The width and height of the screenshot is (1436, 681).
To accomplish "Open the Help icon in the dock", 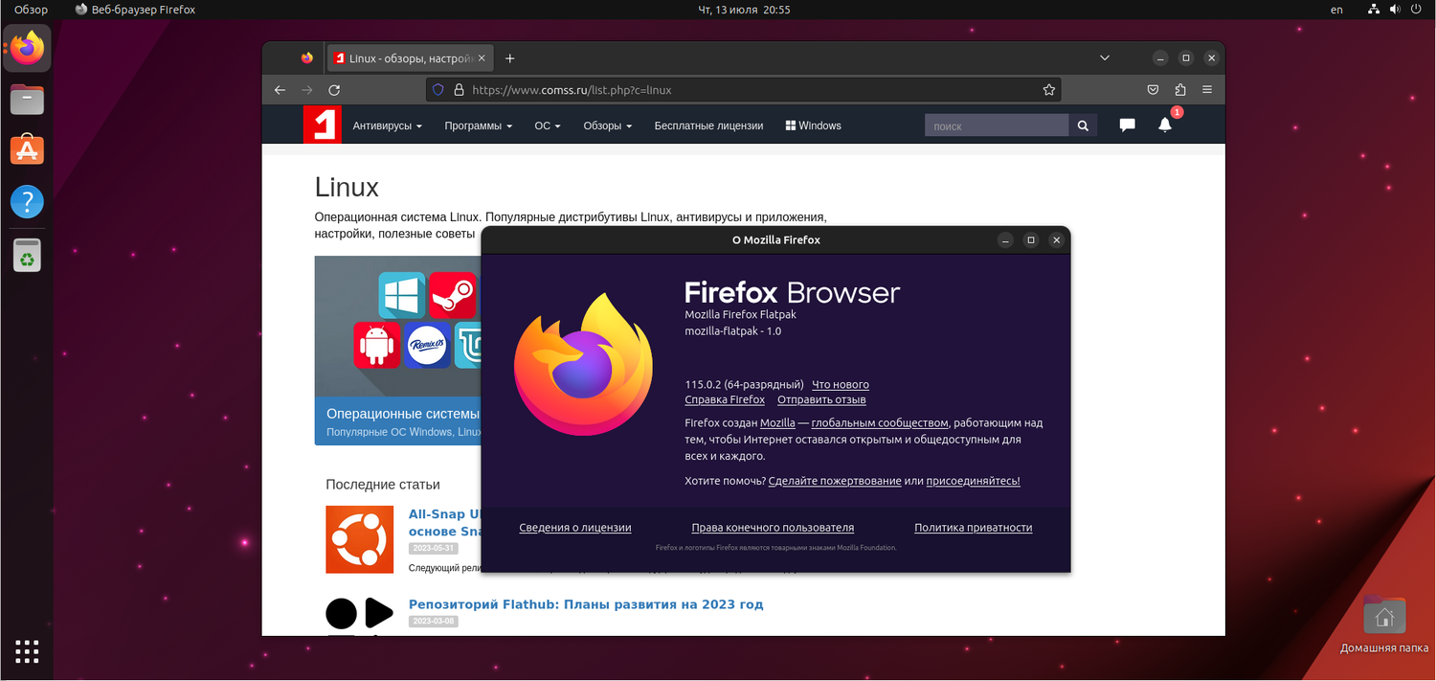I will pos(28,202).
